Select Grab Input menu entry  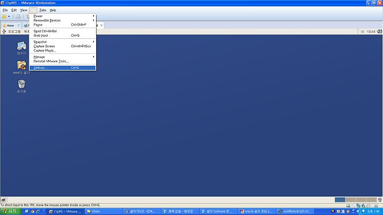[x=63, y=36]
